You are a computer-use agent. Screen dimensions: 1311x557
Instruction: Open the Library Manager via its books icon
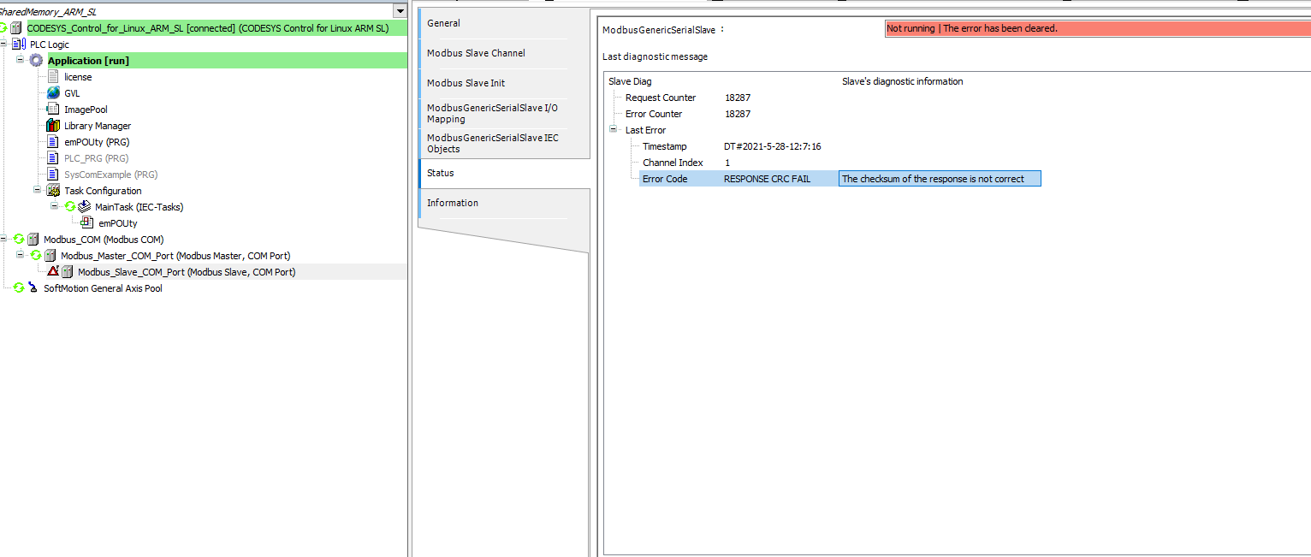pos(53,126)
